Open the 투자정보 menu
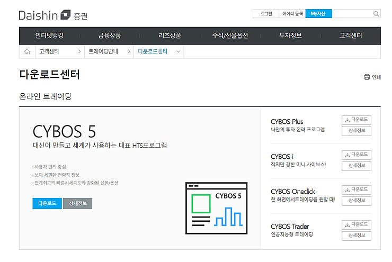Screen dimensions: 392x262 [290, 35]
